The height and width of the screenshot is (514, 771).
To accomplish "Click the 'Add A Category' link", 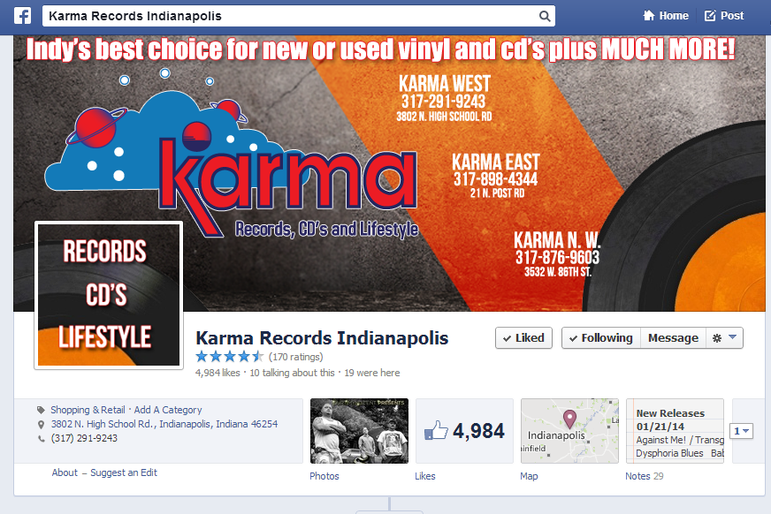I will click(x=168, y=410).
